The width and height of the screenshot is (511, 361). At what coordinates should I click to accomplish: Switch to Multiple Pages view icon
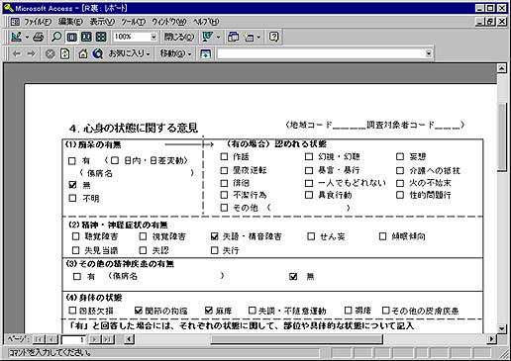[101, 37]
